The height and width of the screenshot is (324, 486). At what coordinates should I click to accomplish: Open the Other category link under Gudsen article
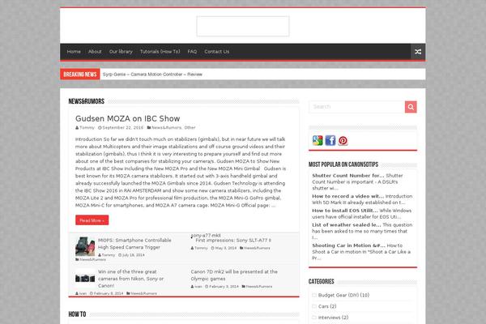pos(190,127)
